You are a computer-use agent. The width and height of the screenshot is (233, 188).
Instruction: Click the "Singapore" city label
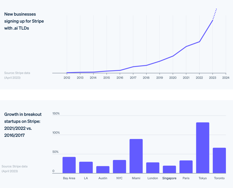point(169,178)
